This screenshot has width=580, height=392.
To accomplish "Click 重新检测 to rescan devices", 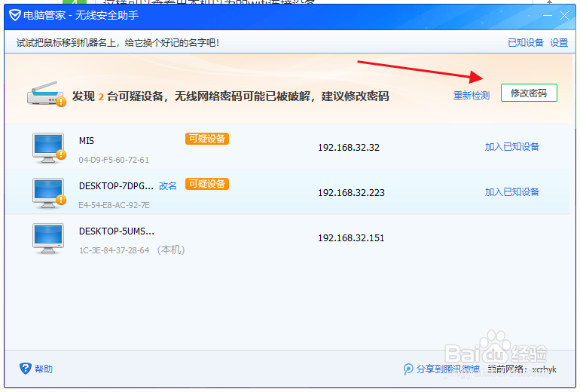I will click(x=472, y=96).
